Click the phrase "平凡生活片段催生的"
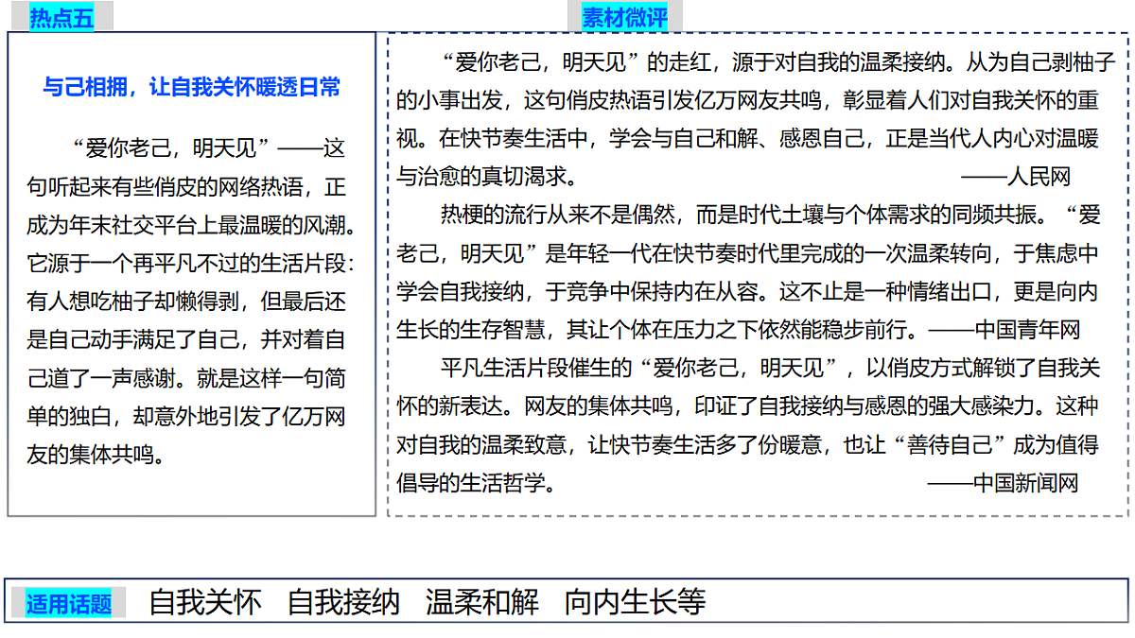The width and height of the screenshot is (1135, 638). coord(537,368)
